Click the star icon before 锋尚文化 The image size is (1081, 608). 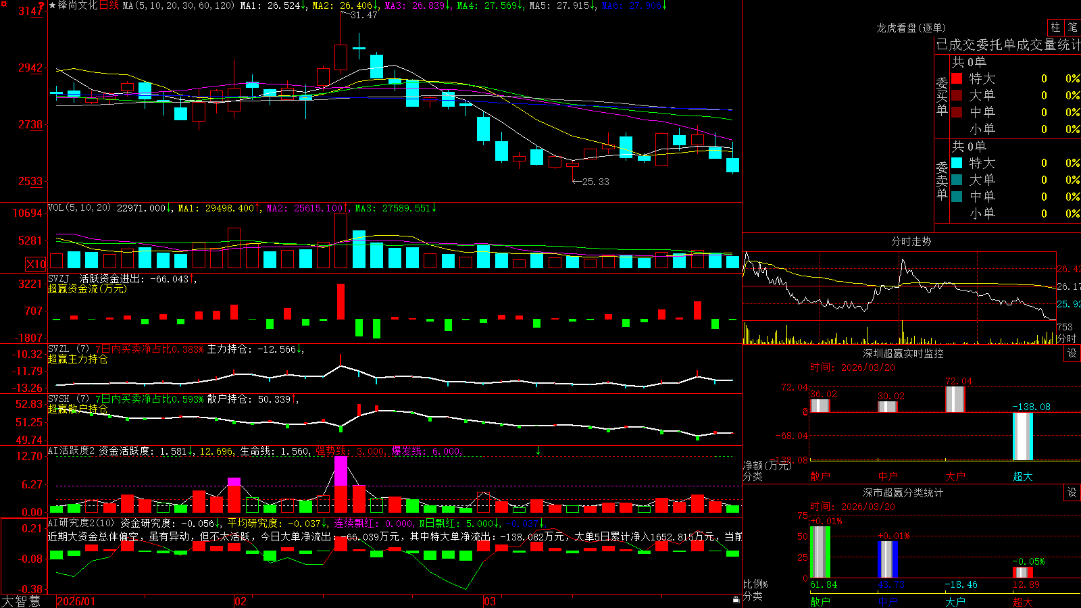[x=53, y=5]
